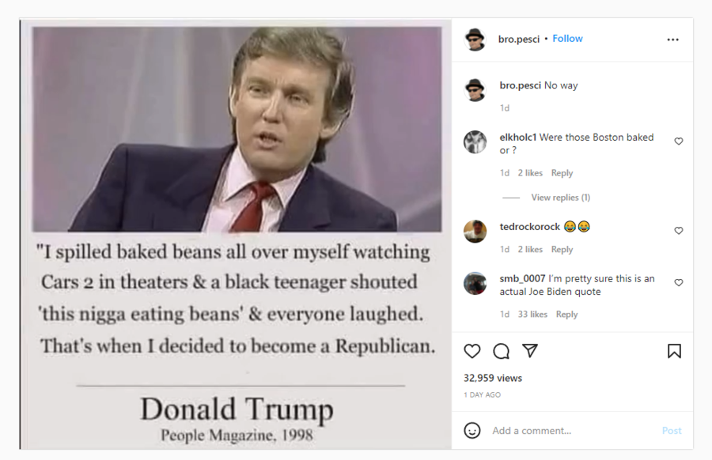
Task: Share post via paper plane icon
Action: tap(530, 350)
